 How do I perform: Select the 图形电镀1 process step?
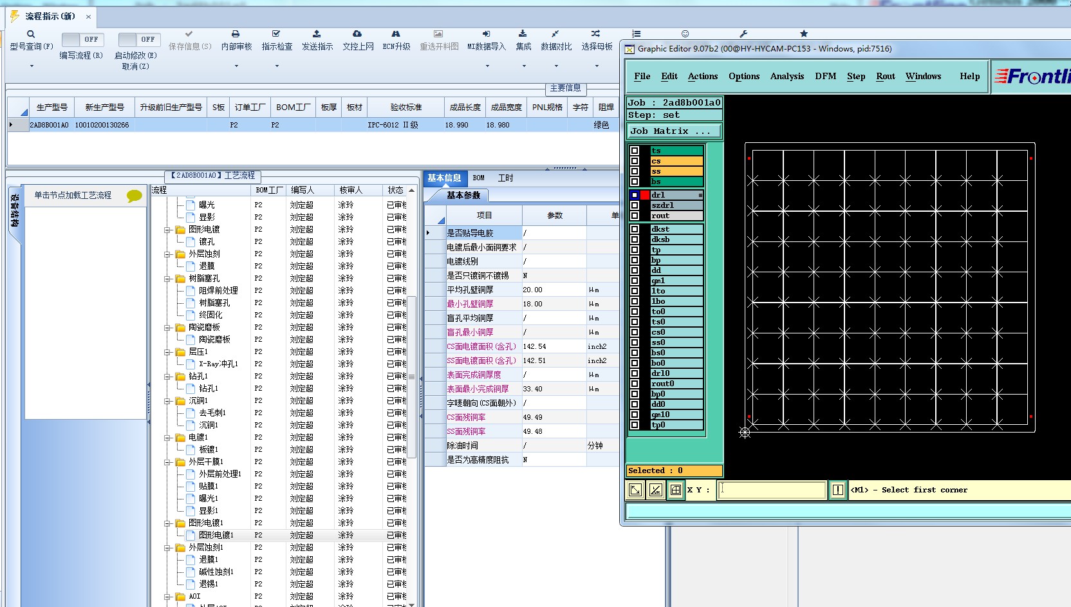[216, 535]
